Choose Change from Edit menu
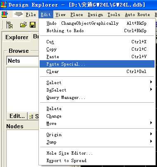The height and width of the screenshot is (167, 157). [97, 116]
